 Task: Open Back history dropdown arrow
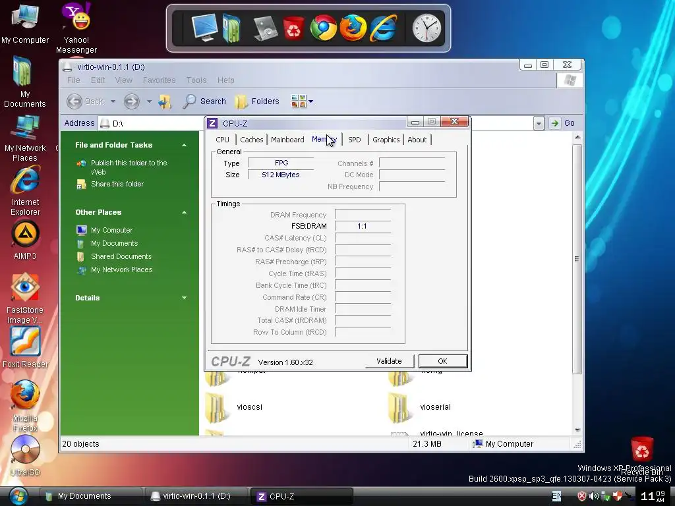113,101
